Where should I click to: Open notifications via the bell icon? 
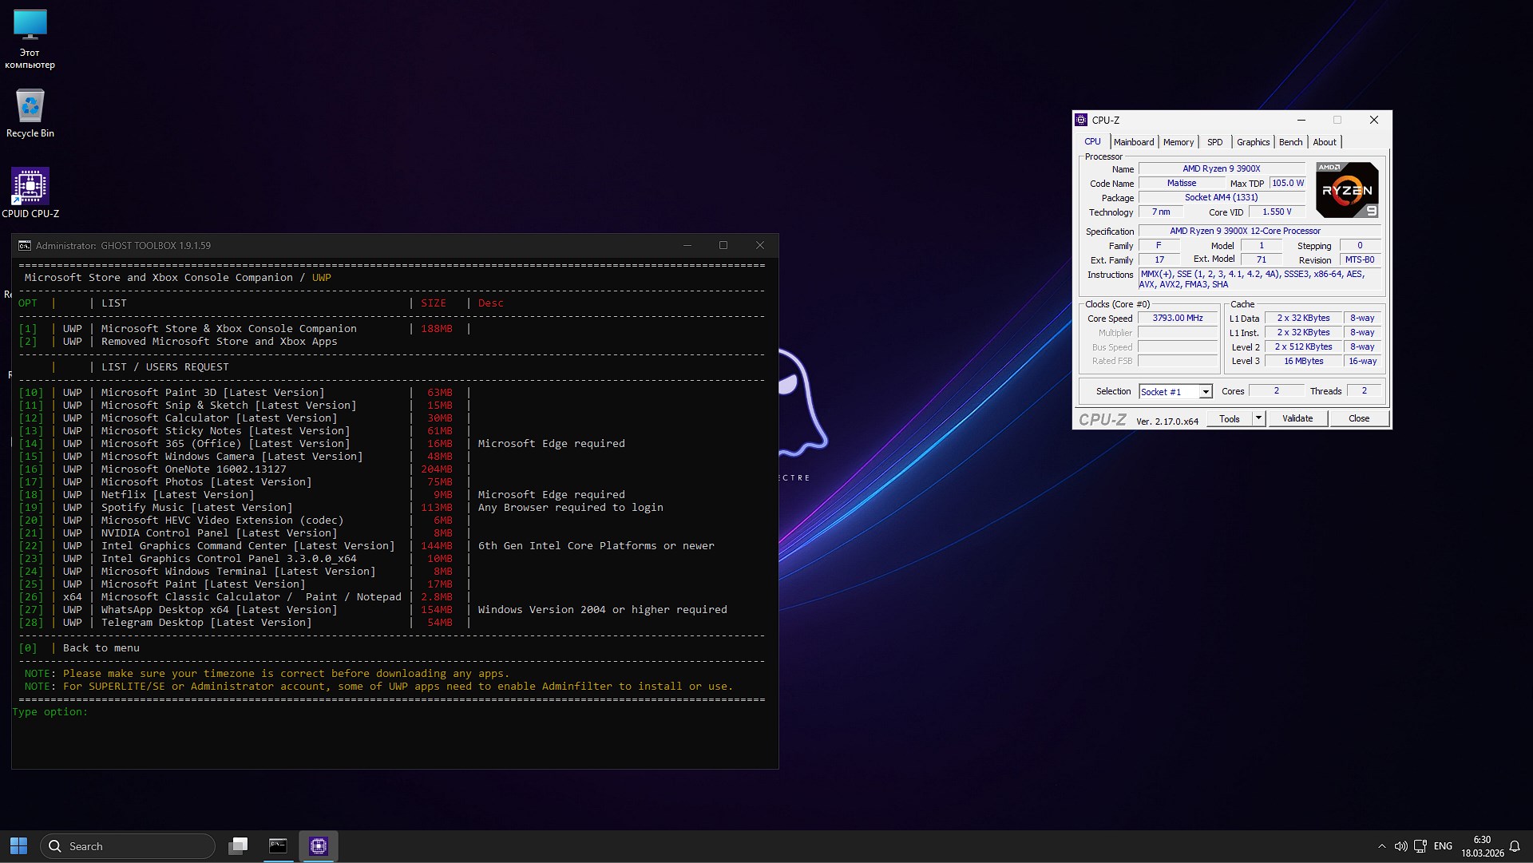click(x=1515, y=846)
